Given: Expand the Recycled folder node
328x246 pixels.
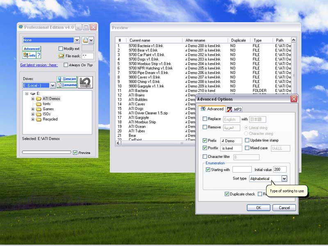Looking at the screenshot, I should click(x=33, y=119).
